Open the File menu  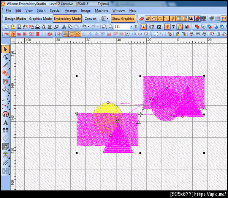click(8, 11)
